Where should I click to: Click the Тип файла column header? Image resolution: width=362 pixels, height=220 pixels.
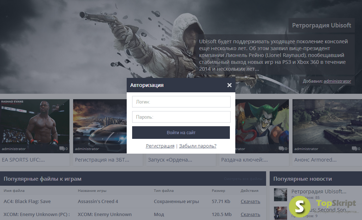tap(164, 190)
